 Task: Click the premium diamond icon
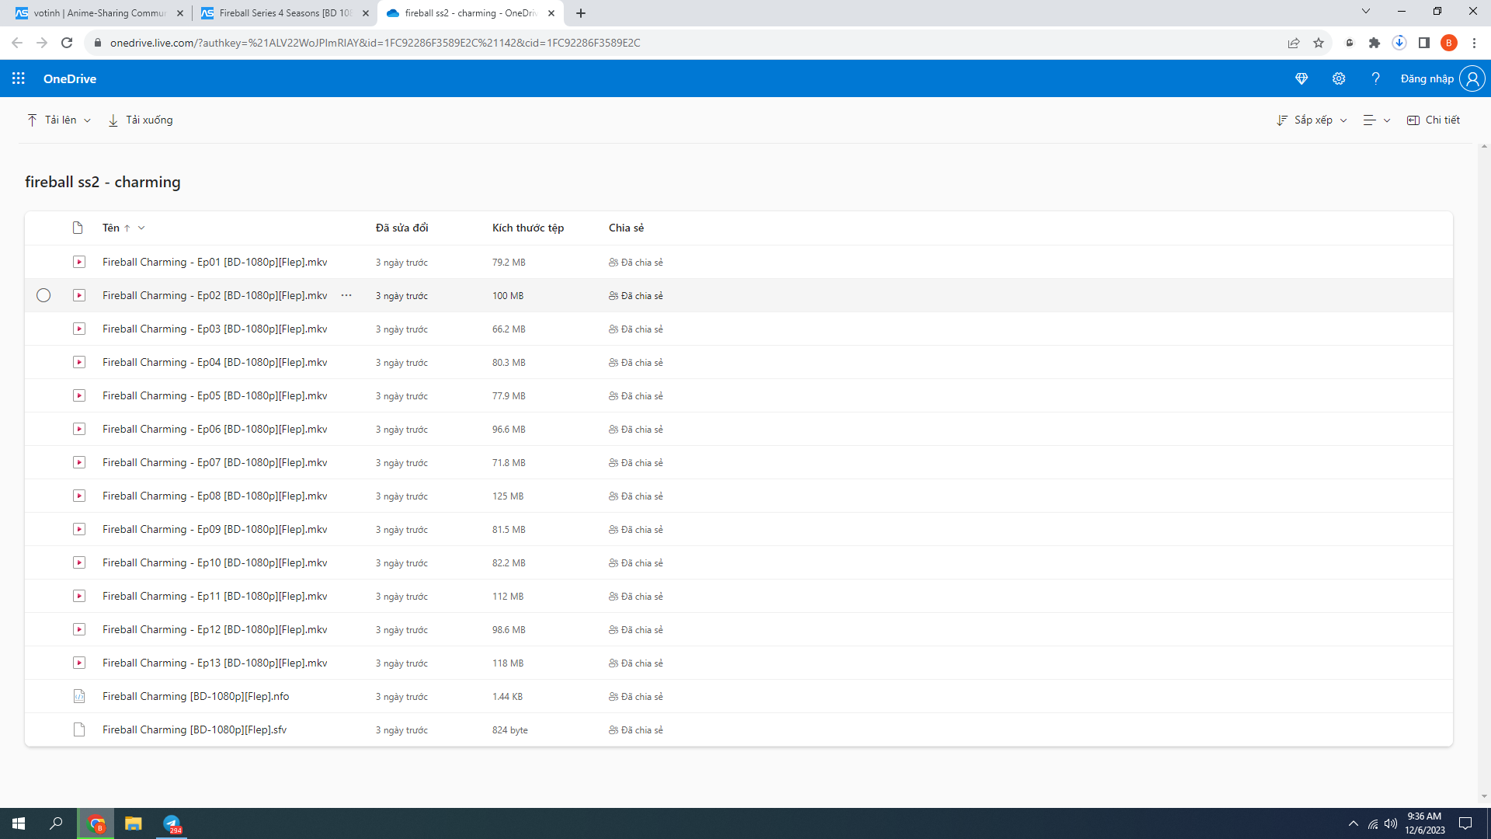1302,78
